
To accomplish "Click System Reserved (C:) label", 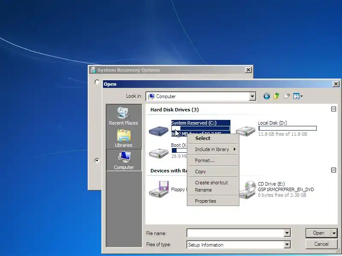I will point(194,123).
